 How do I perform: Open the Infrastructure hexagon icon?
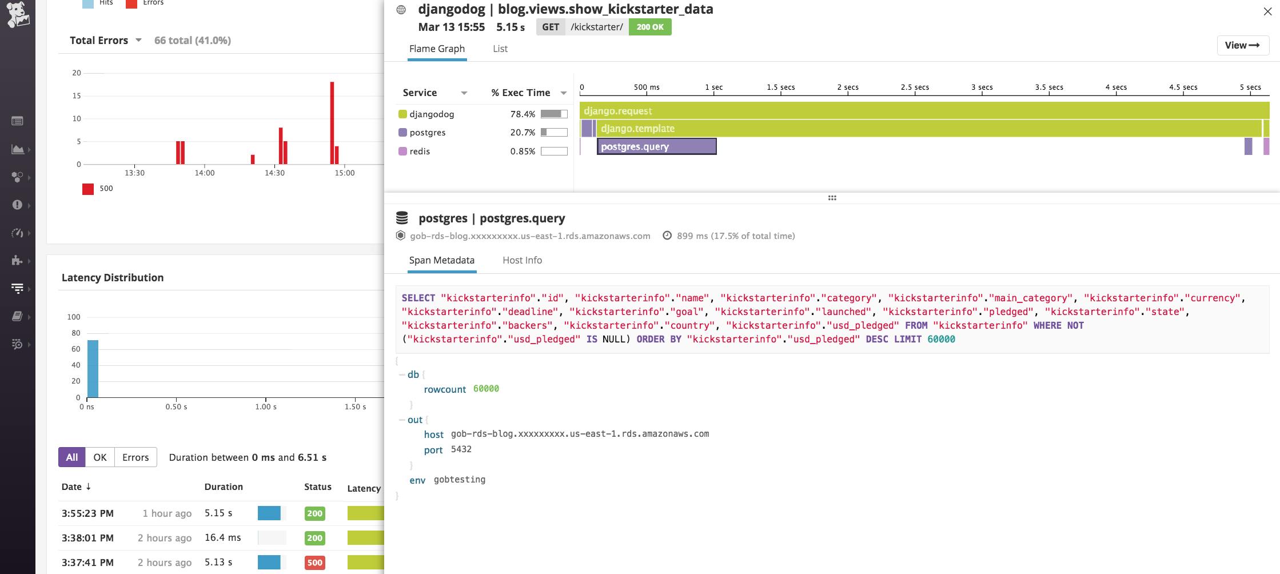(x=18, y=177)
